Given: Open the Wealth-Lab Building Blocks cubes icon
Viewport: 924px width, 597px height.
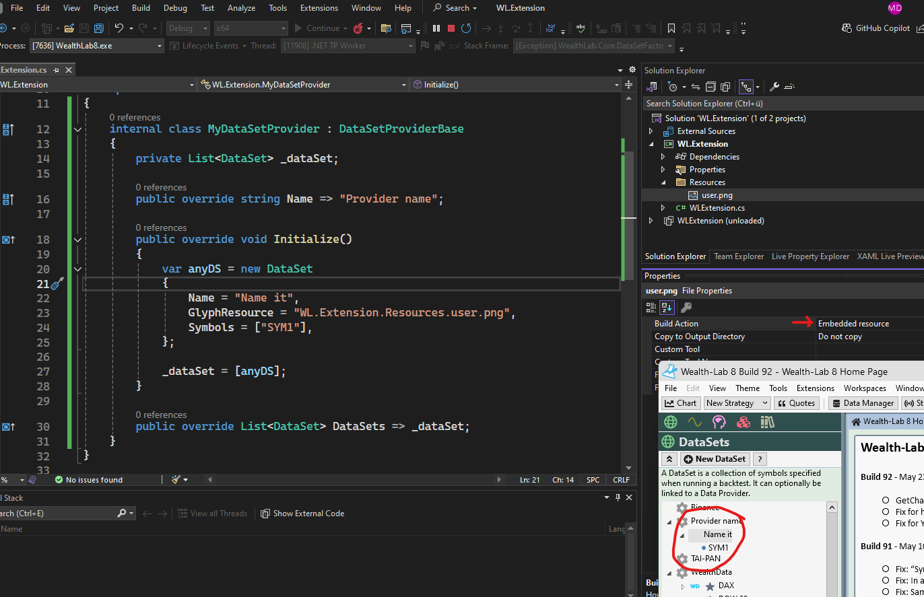Looking at the screenshot, I should click(744, 422).
